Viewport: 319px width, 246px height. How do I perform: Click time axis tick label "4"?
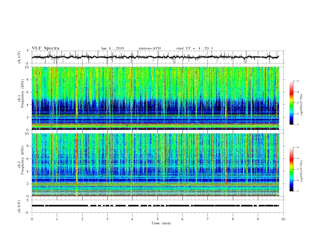[x=133, y=219]
